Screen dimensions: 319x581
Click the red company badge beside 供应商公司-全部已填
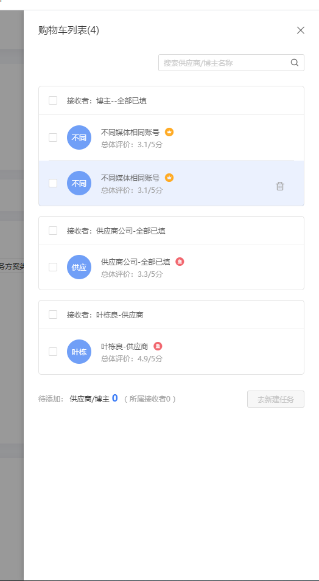tap(180, 262)
